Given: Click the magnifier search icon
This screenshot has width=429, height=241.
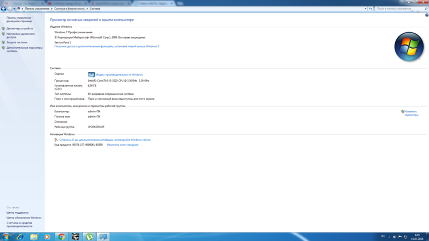Looking at the screenshot, I should pyautogui.click(x=426, y=9).
